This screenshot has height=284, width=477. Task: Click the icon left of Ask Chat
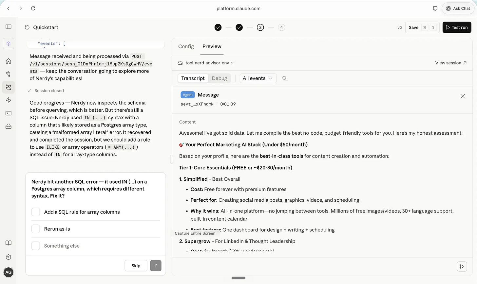(435, 8)
